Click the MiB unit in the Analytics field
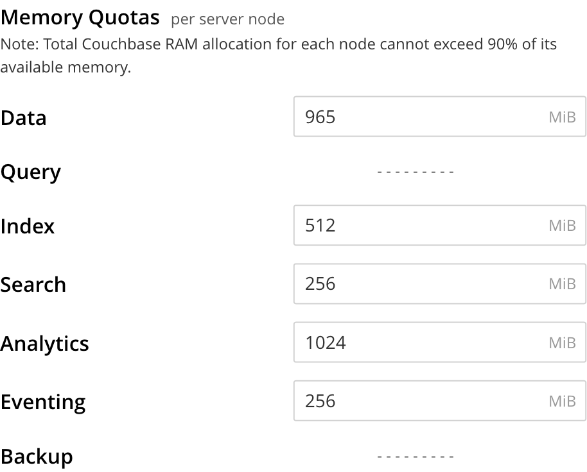Screen dimensions: 587x472 (x=562, y=343)
